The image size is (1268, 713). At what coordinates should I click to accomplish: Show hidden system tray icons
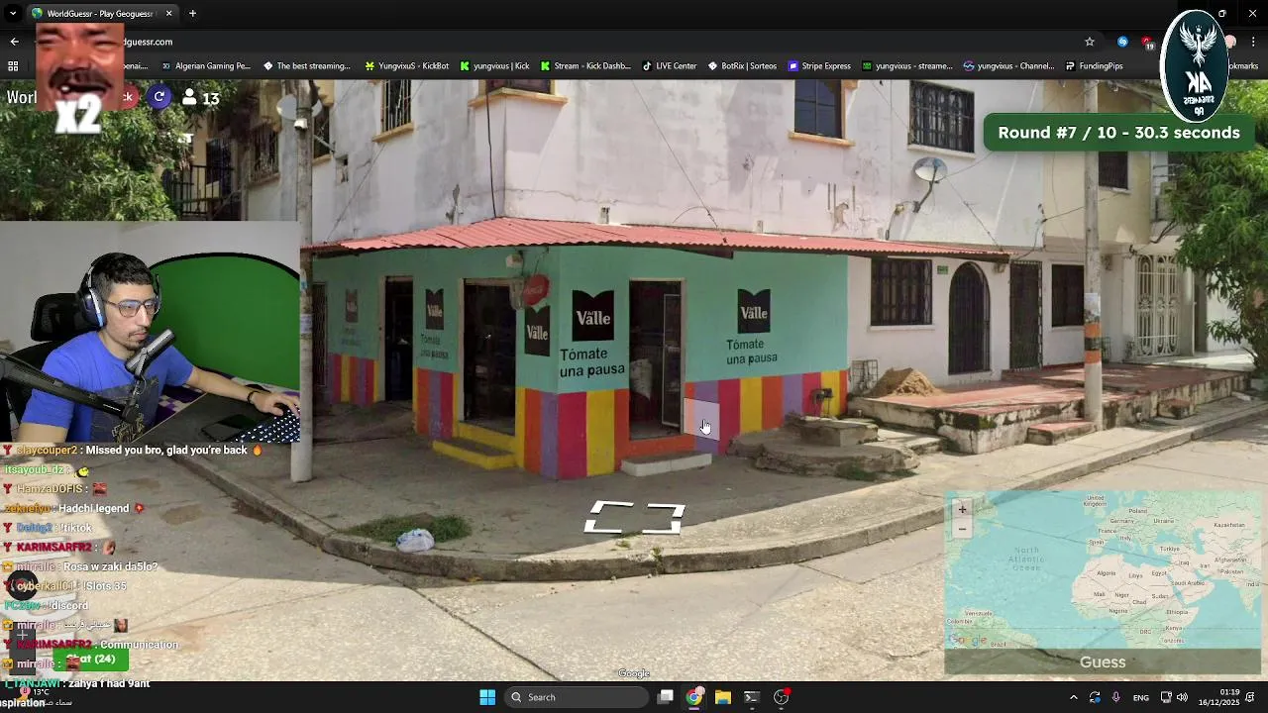click(x=1073, y=697)
